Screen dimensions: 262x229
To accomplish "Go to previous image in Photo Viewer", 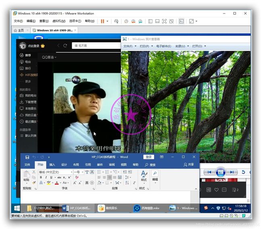I will pos(209,172).
